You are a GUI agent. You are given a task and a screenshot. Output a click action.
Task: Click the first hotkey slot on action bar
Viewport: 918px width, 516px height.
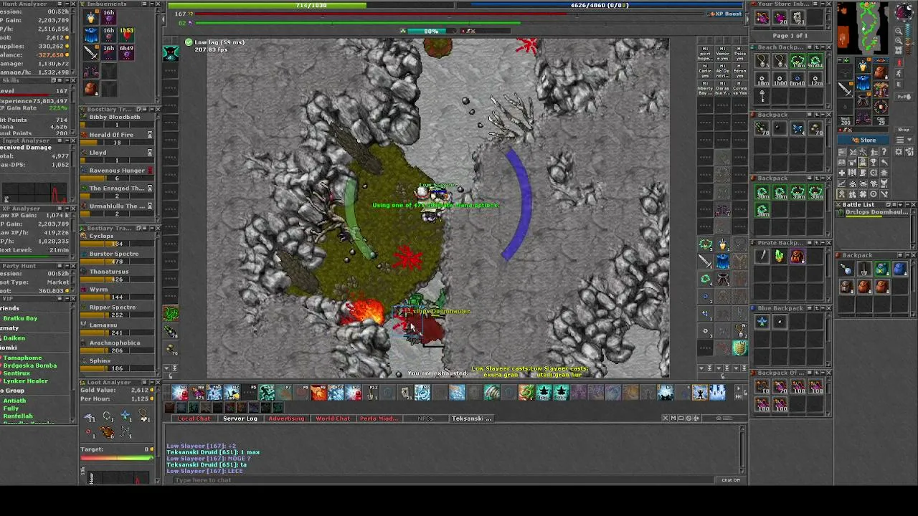coord(179,392)
